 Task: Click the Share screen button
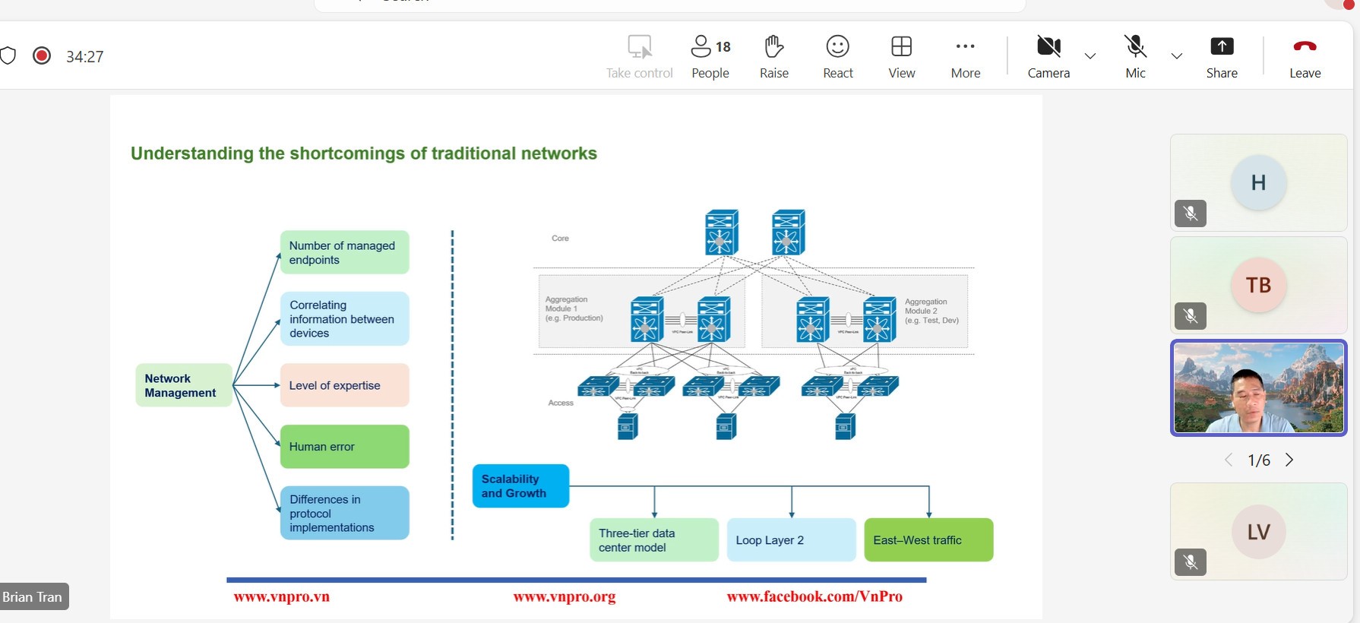click(1221, 56)
